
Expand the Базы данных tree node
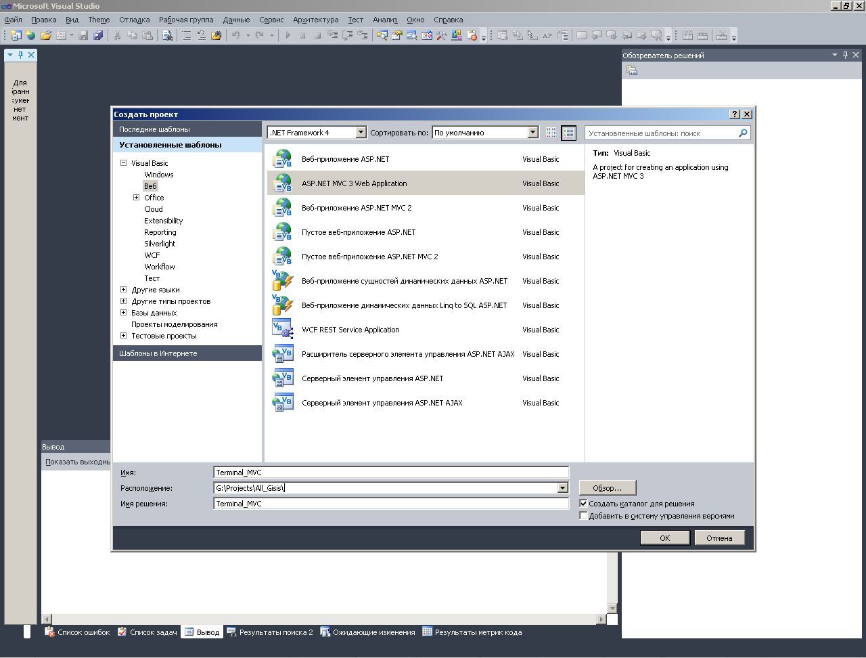(x=124, y=313)
